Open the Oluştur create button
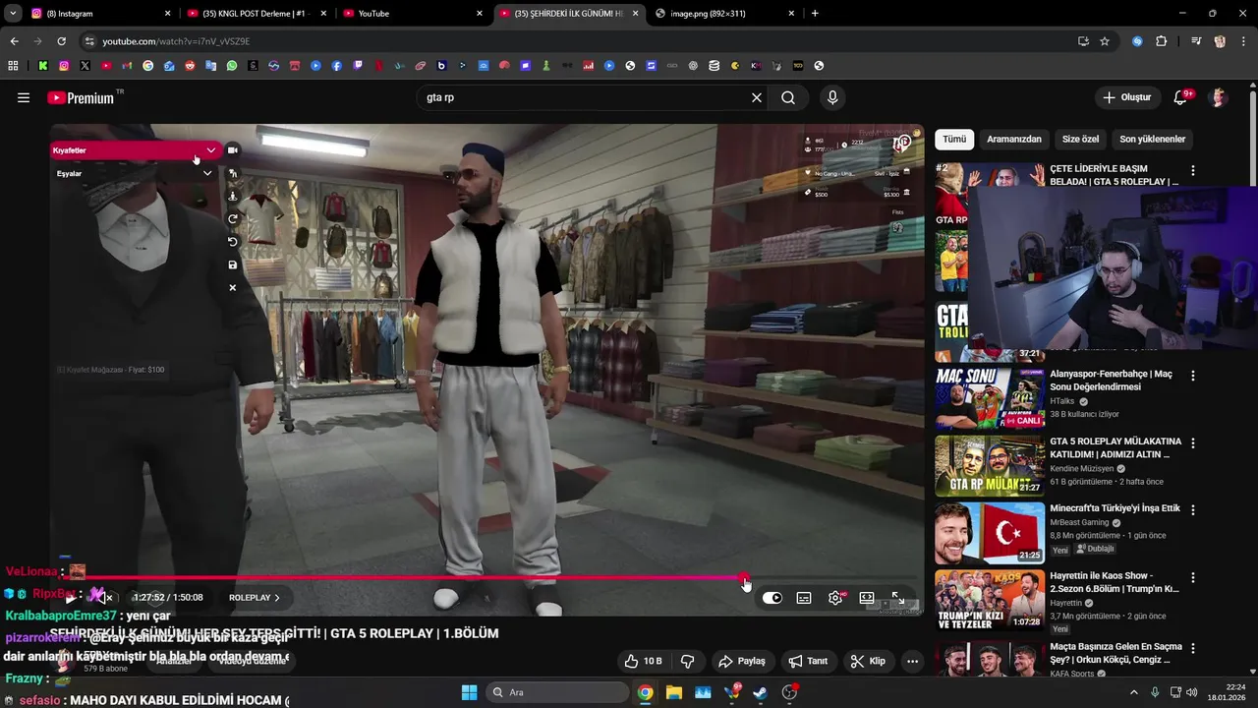 click(1126, 97)
